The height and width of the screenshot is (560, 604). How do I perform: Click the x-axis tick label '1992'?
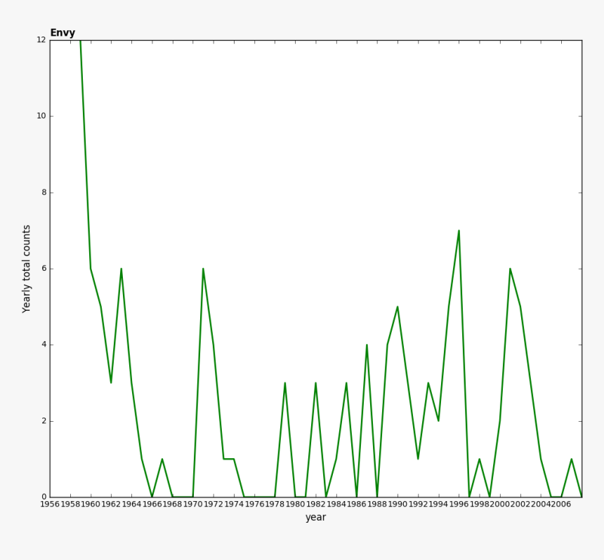click(418, 504)
